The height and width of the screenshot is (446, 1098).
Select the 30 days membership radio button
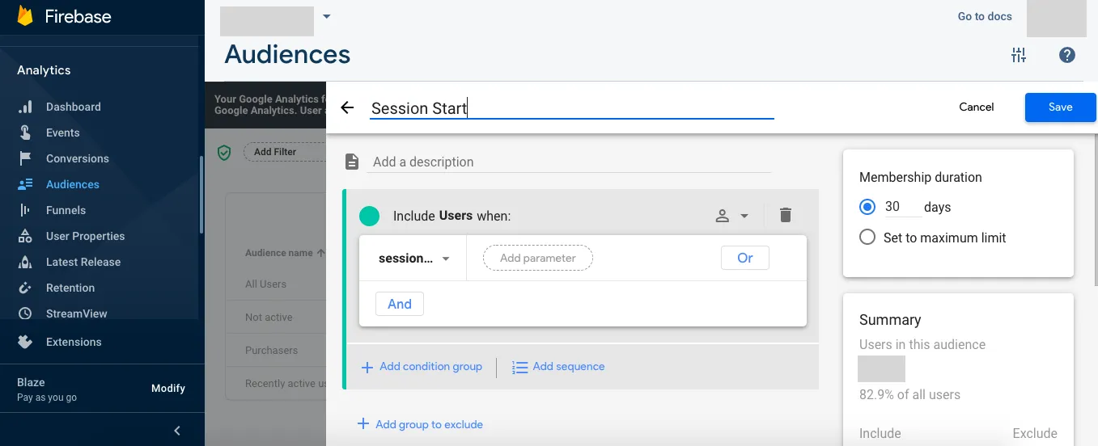coord(867,207)
